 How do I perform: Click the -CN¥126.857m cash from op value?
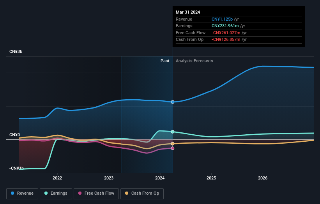coord(226,40)
